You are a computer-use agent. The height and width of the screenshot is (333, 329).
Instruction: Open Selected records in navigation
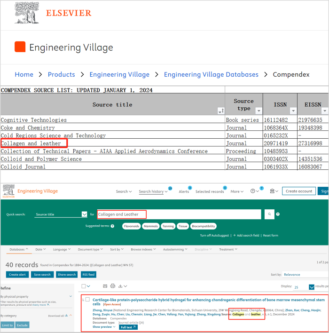pos(210,191)
